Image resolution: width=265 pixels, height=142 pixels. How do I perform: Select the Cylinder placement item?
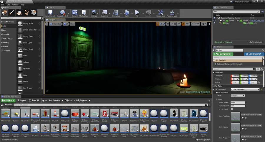(29, 69)
